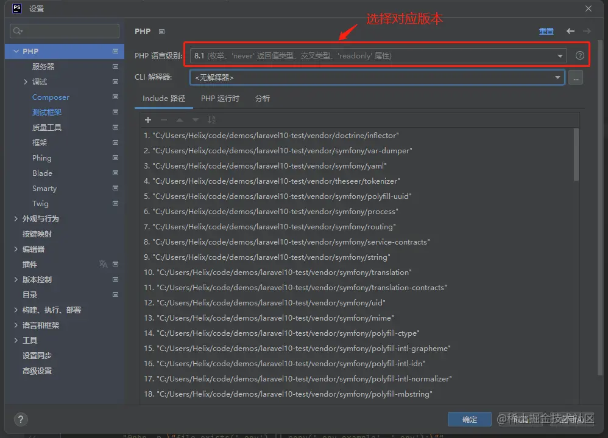Click the PHP language level help icon
The image size is (608, 438).
(580, 55)
